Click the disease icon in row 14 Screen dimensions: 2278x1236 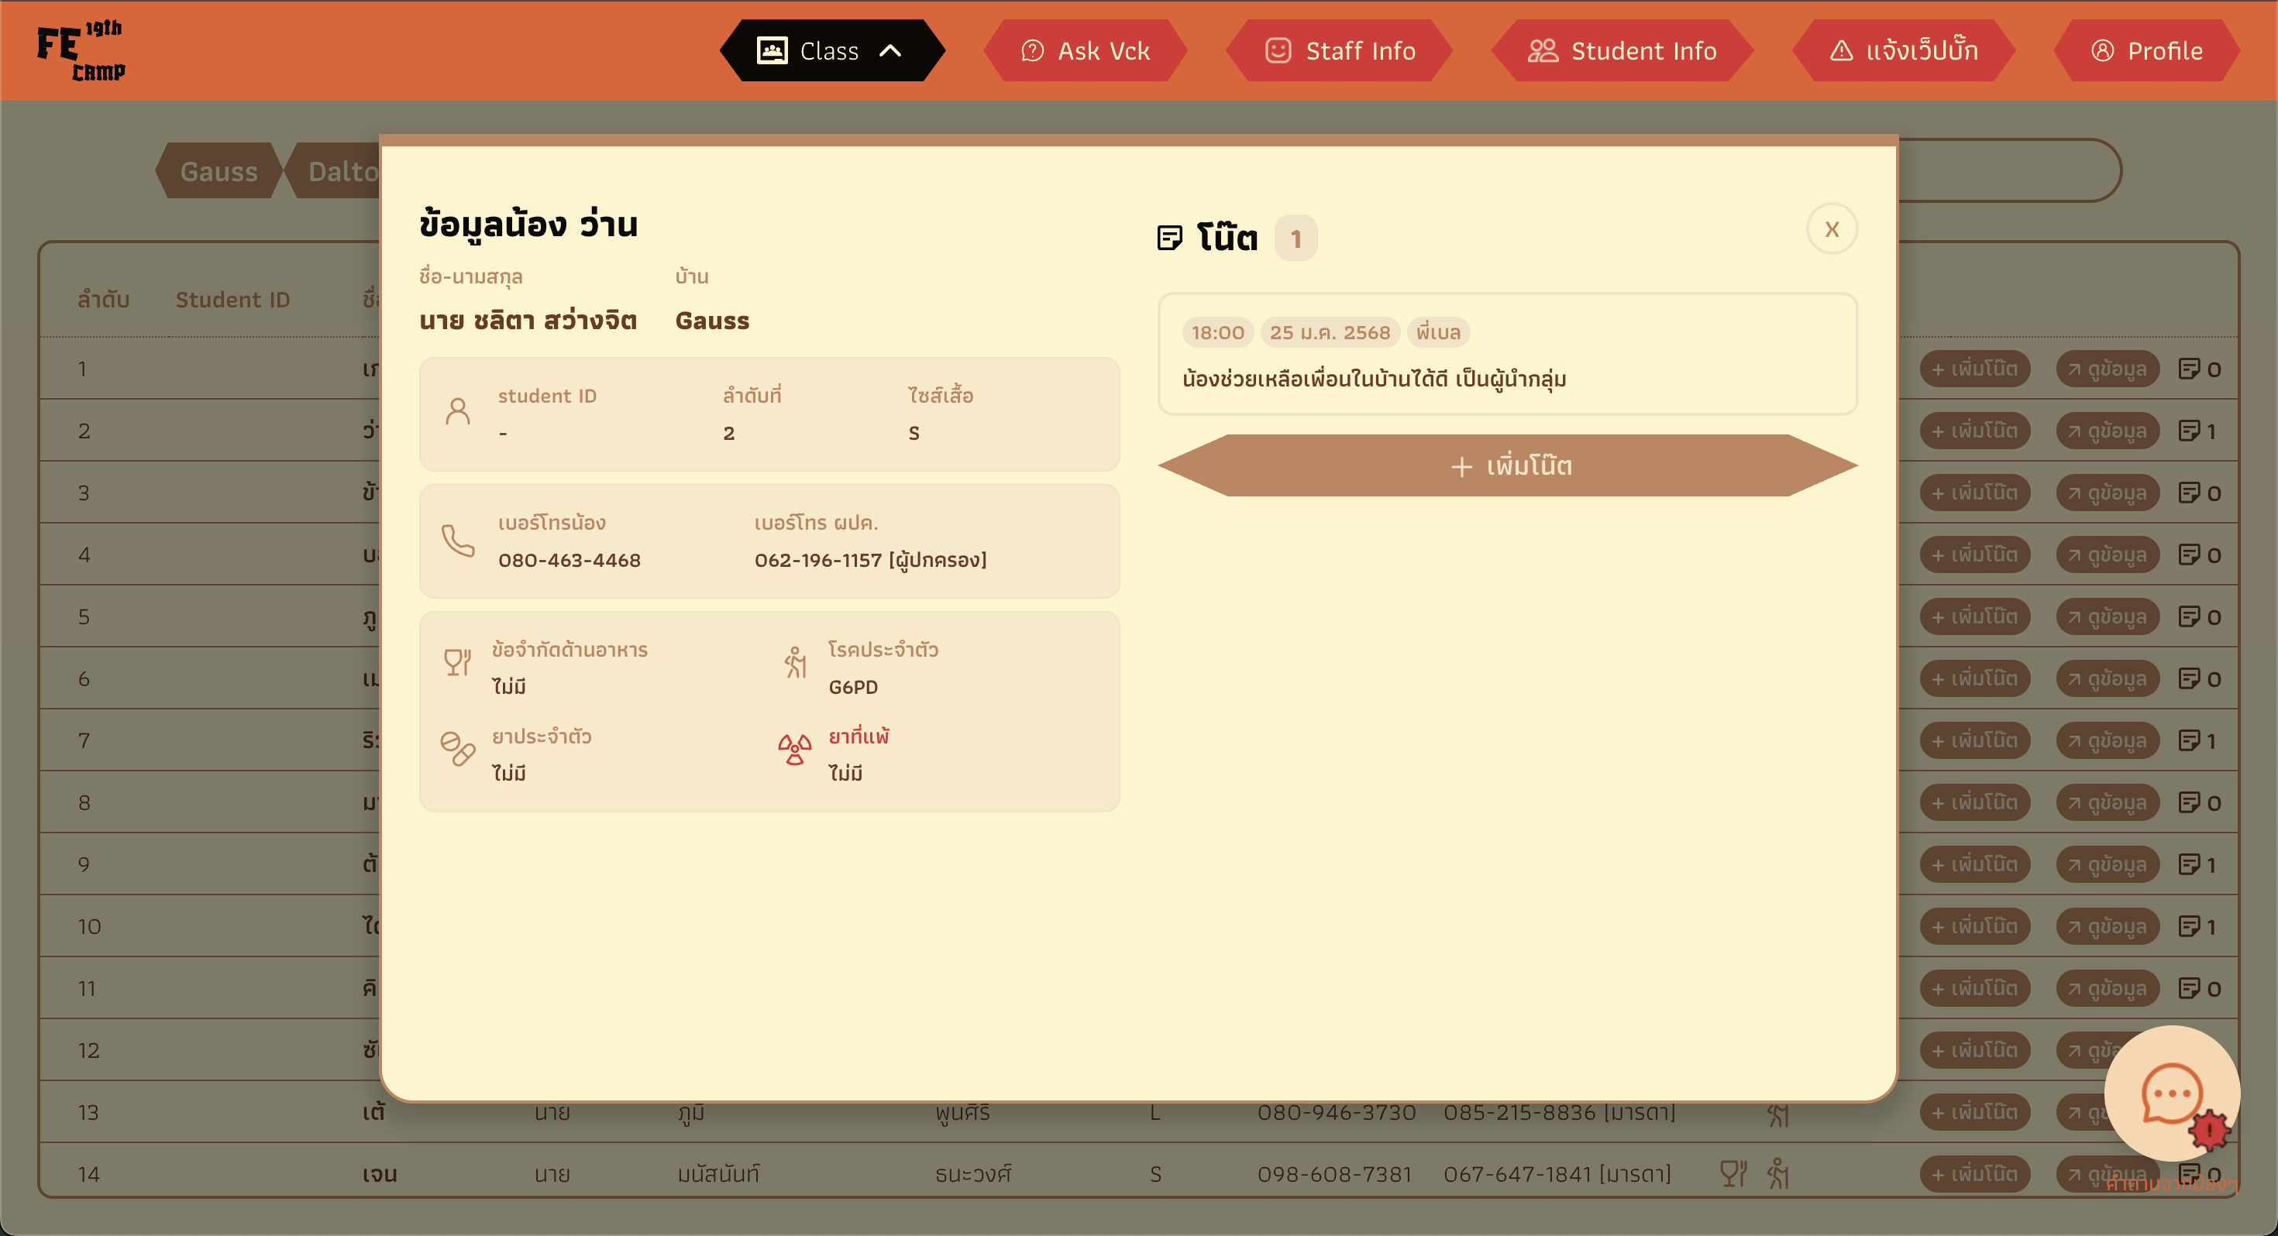click(1777, 1173)
